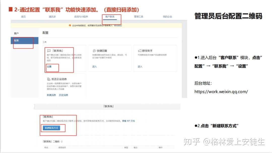Image resolution: width=272 pixels, height=153 pixels.
Task: Click the 工具 section label
Action: pyautogui.click(x=44, y=42)
